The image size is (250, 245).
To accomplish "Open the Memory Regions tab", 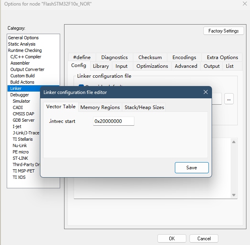I will (x=100, y=107).
